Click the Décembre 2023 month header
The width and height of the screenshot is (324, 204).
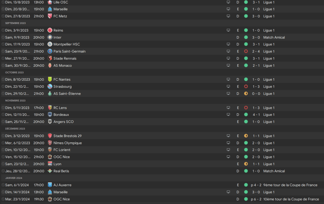point(15,129)
